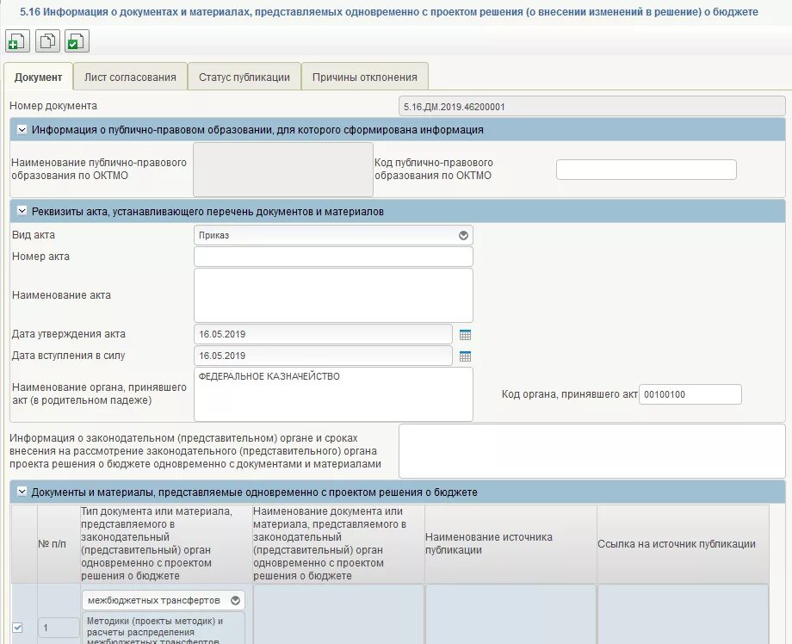Viewport: 792px width, 644px height.
Task: Click the ФЕДЕРАЛЬНОЕ КАЗНАЧЕЙСТВО text area
Action: coord(333,394)
